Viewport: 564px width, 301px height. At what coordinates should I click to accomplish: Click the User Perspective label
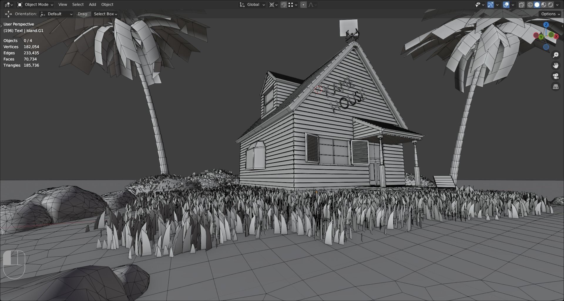(19, 24)
